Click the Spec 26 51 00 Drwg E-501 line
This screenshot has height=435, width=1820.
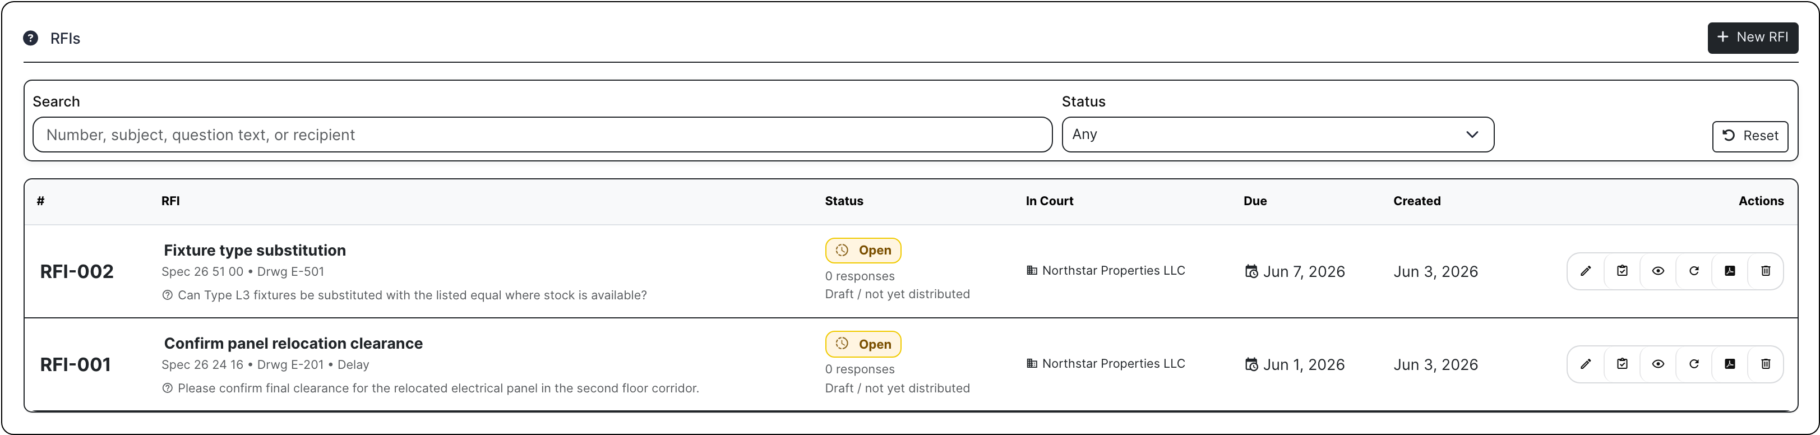242,272
